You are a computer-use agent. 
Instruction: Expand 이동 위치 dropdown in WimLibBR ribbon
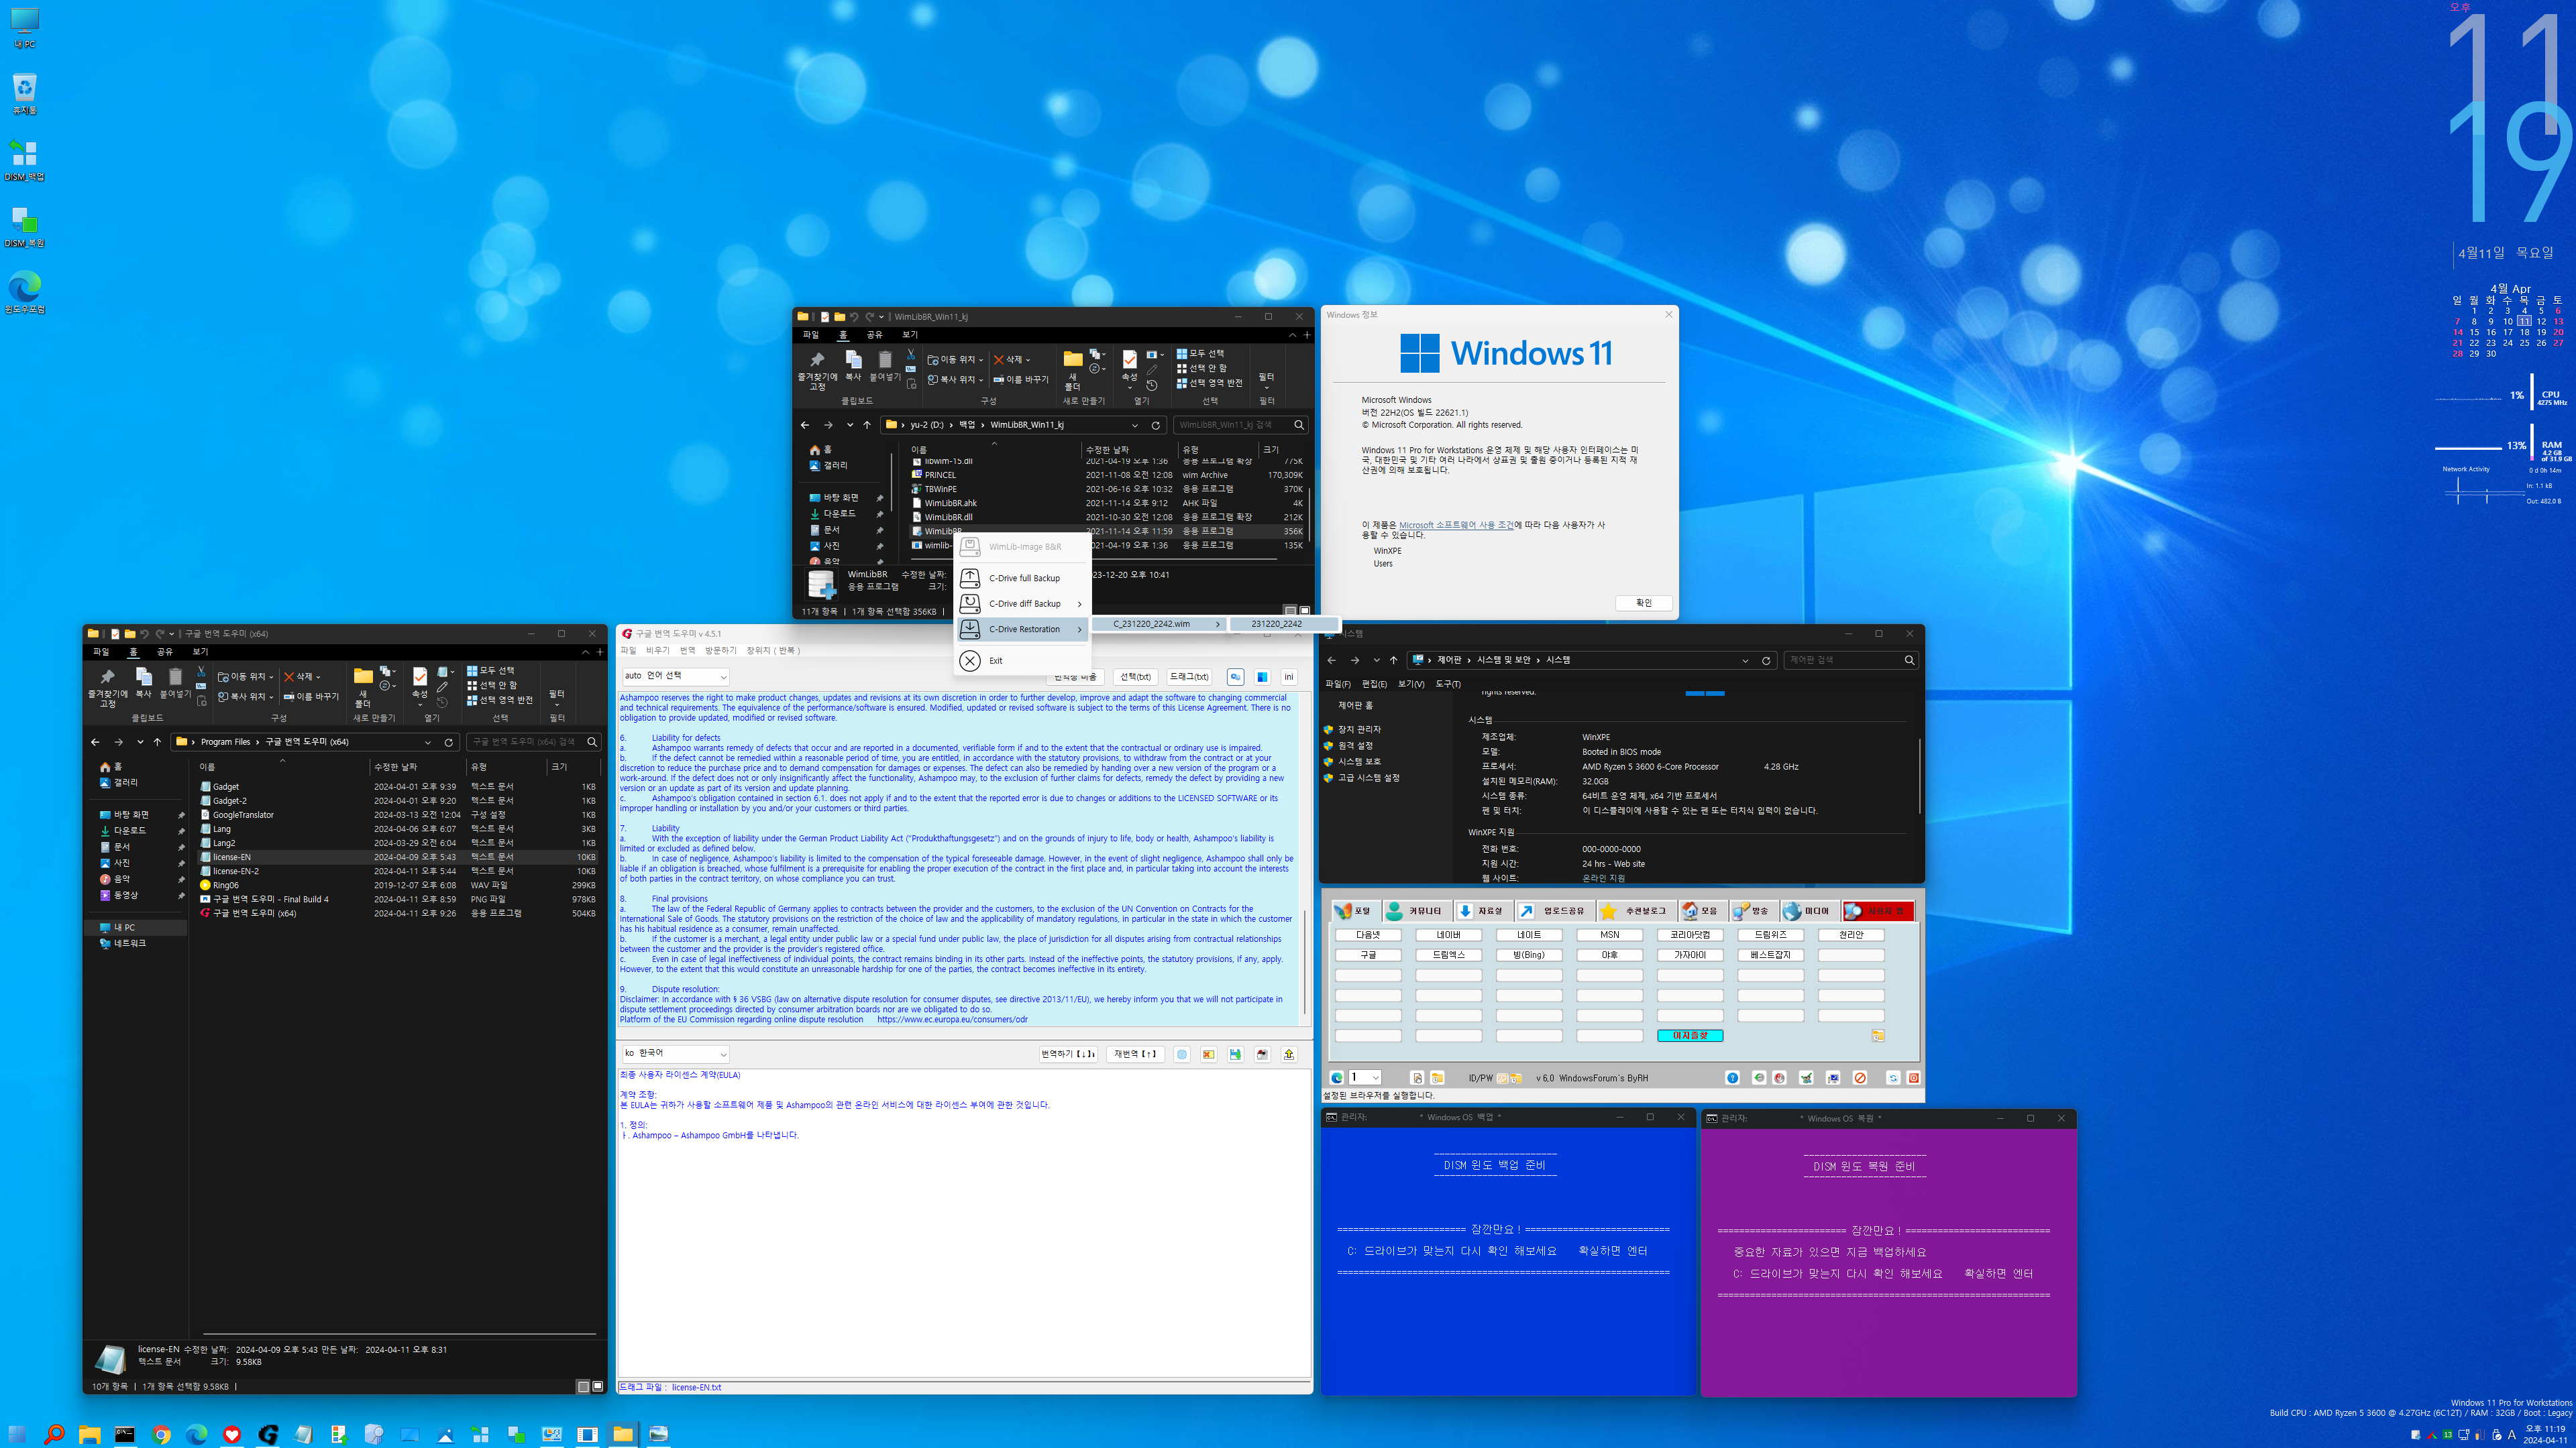955,359
